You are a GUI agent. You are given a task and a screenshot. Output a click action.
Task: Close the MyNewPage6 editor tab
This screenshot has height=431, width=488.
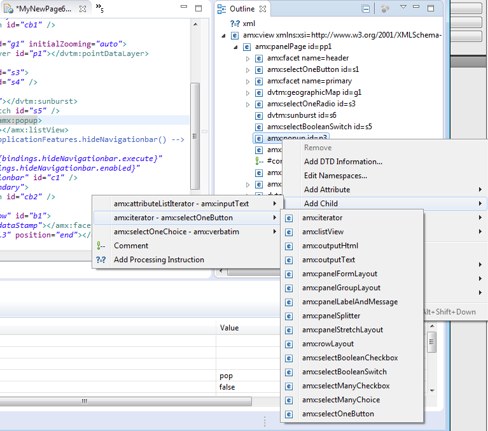click(x=83, y=9)
